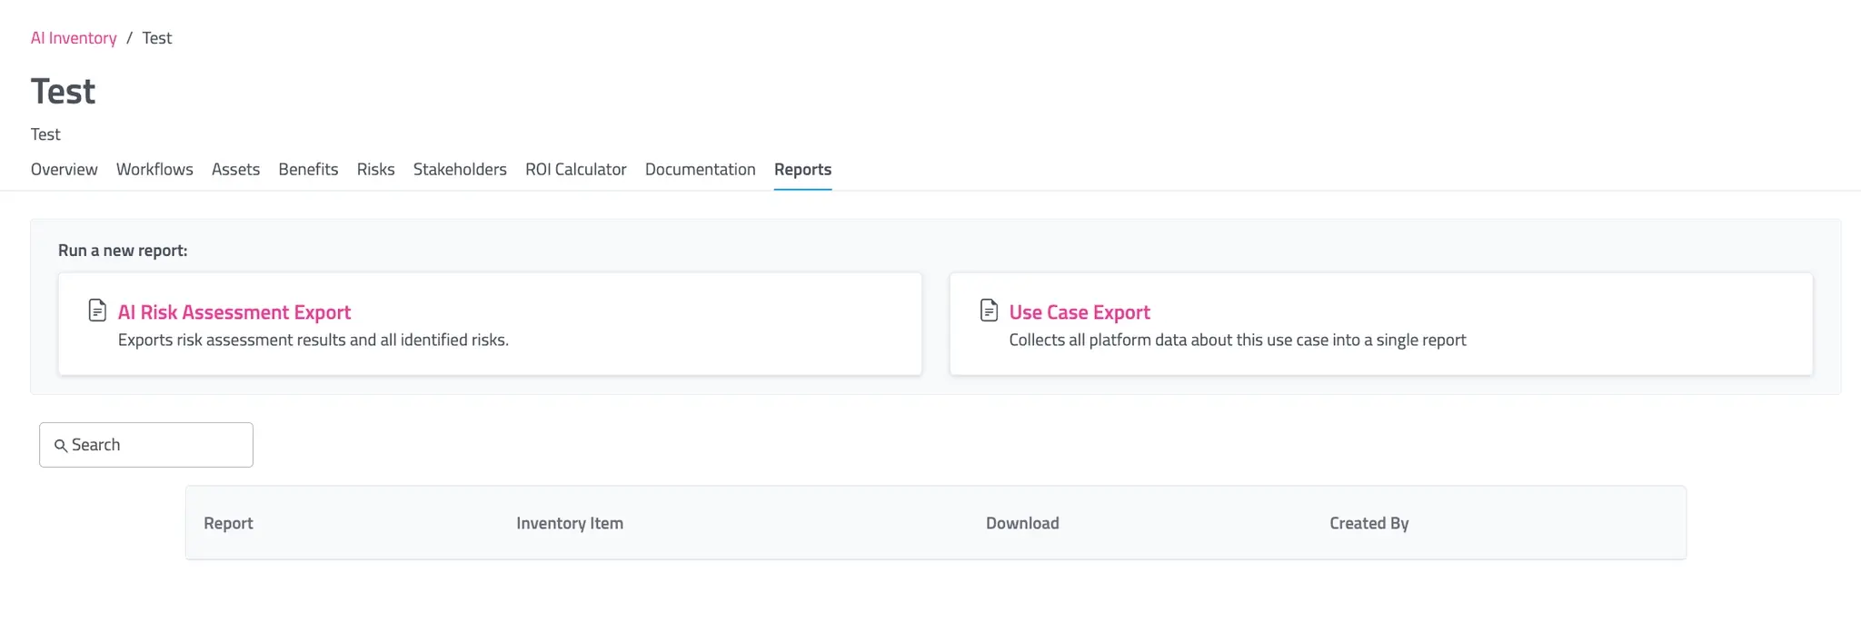Click 'Collects all platform data' description text

1238,341
